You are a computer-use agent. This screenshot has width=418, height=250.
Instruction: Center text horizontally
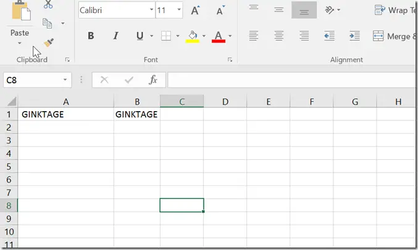point(279,36)
